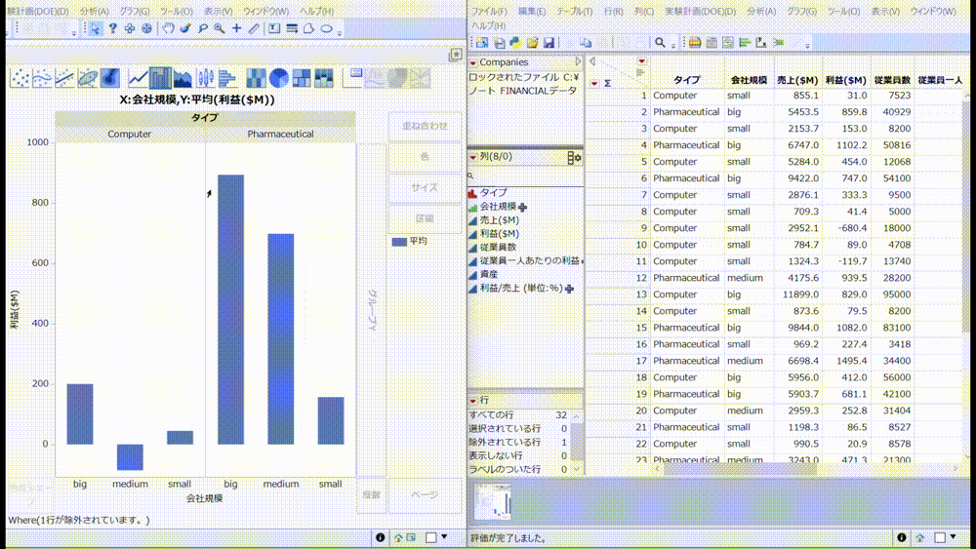976x549 pixels.
Task: Choose the Treemap element icon
Action: (x=302, y=78)
